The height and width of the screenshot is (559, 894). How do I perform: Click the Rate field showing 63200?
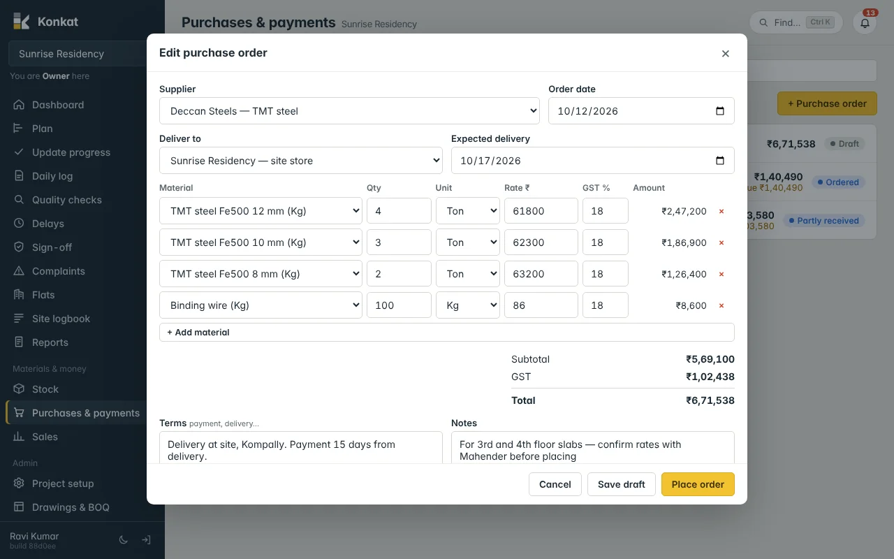[x=541, y=274]
